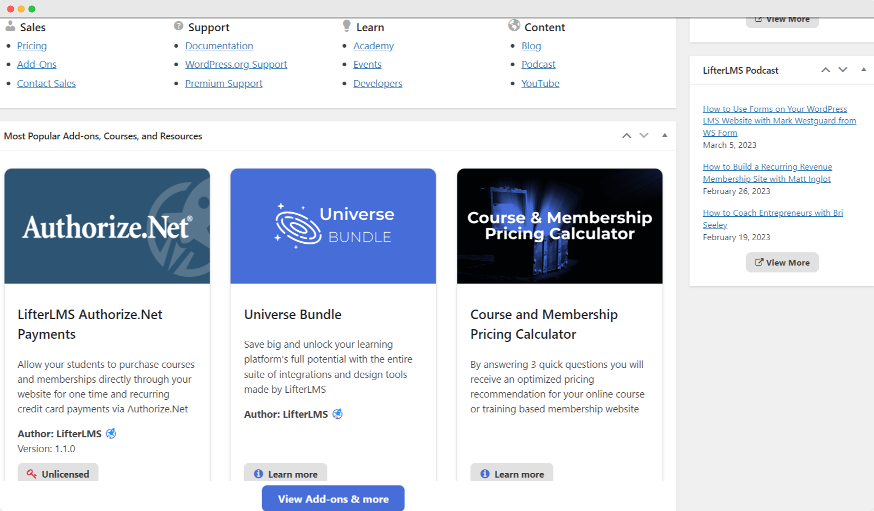Click the Sales person icon
This screenshot has height=511, width=874.
[x=10, y=26]
